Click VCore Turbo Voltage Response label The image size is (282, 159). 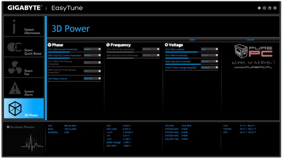point(181,68)
